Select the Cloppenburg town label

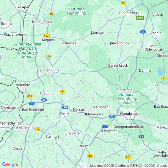[x=129, y=13]
